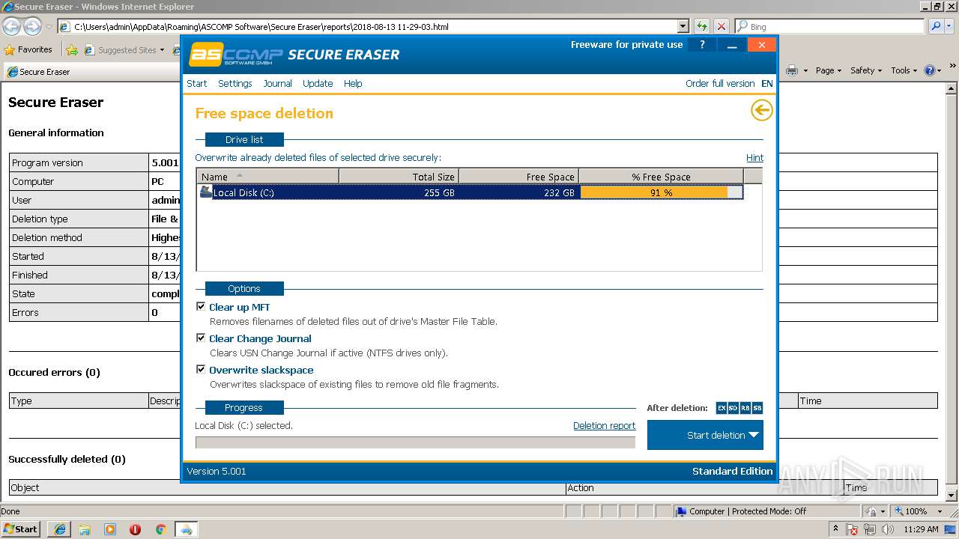Click the volume speaker tray icon
The image size is (959, 539).
point(888,529)
